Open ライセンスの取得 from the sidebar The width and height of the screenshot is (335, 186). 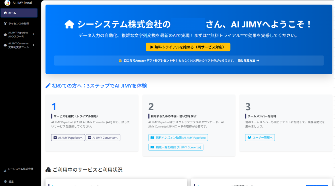tap(19, 23)
